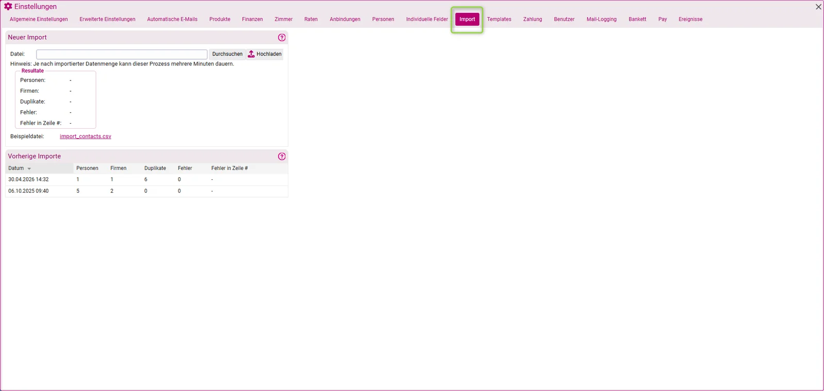Switch to the Bankett tab

(638, 20)
